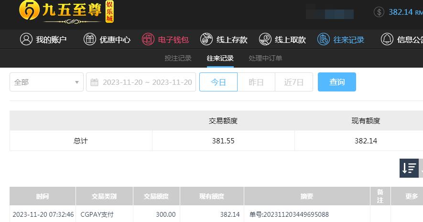Open 线上取款 withdrawal icon
Viewport: 423px width, 222px height.
click(265, 39)
